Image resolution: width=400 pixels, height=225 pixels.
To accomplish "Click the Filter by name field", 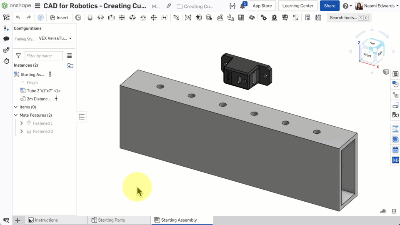I will pyautogui.click(x=44, y=55).
